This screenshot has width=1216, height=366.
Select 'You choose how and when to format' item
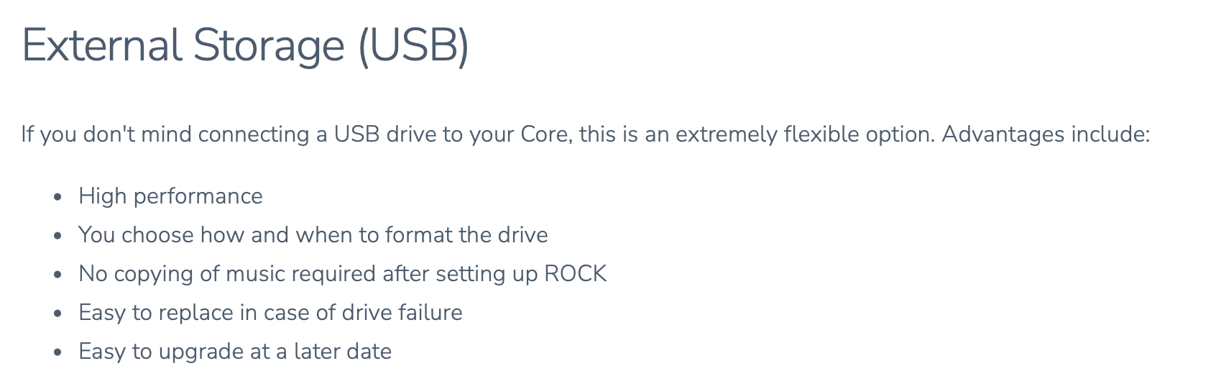pyautogui.click(x=313, y=235)
